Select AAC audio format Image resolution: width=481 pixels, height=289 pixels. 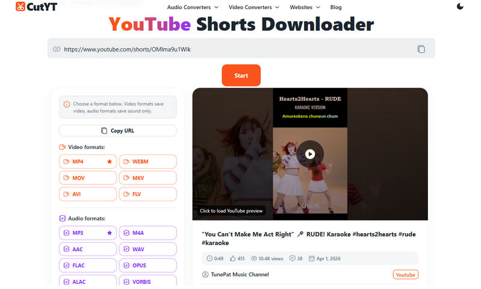click(88, 249)
